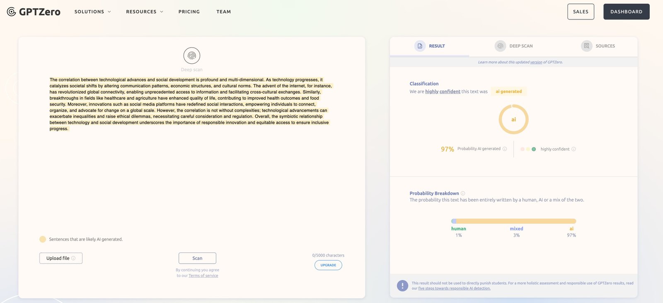663x303 pixels.
Task: Switch to the Sources tab
Action: 605,46
